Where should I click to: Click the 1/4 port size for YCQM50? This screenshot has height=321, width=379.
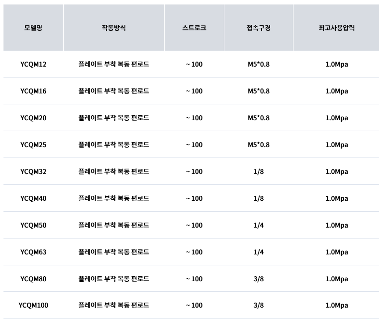coord(259,225)
